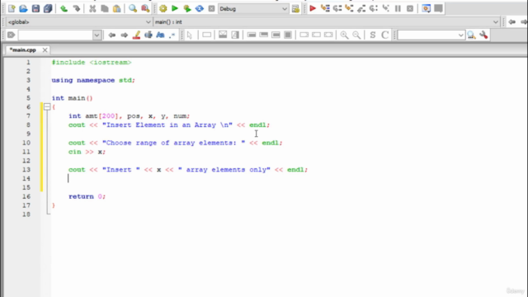This screenshot has height=297, width=528.
Task: Step to next line in debugger
Action: click(x=337, y=8)
